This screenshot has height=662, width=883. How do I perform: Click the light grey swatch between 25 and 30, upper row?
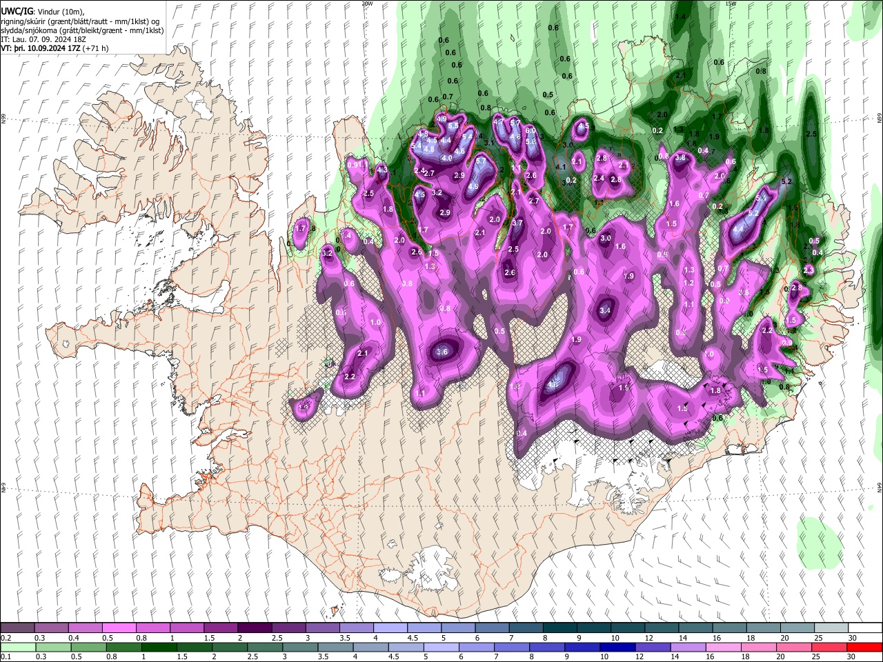[831, 628]
